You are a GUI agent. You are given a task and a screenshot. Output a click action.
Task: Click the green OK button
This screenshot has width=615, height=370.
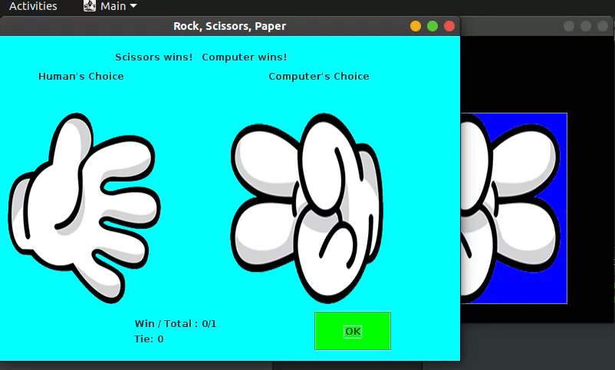click(352, 331)
